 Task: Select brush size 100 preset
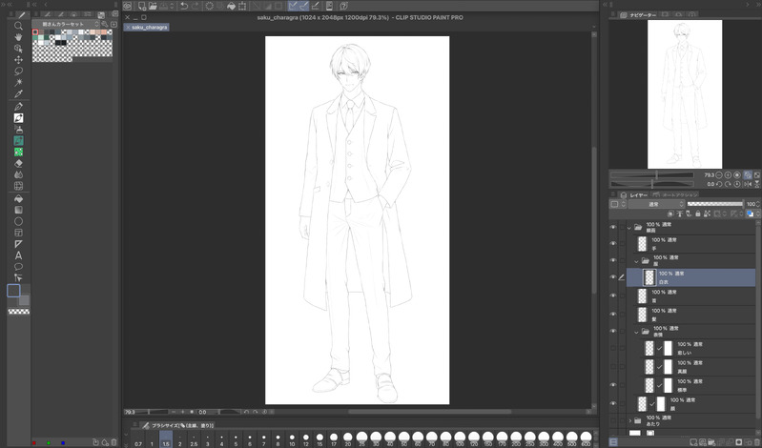461,439
